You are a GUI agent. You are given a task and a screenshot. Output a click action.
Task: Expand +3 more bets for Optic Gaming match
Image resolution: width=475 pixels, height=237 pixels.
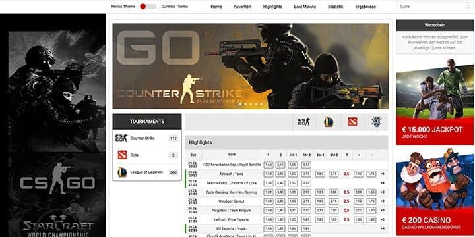coord(382,192)
